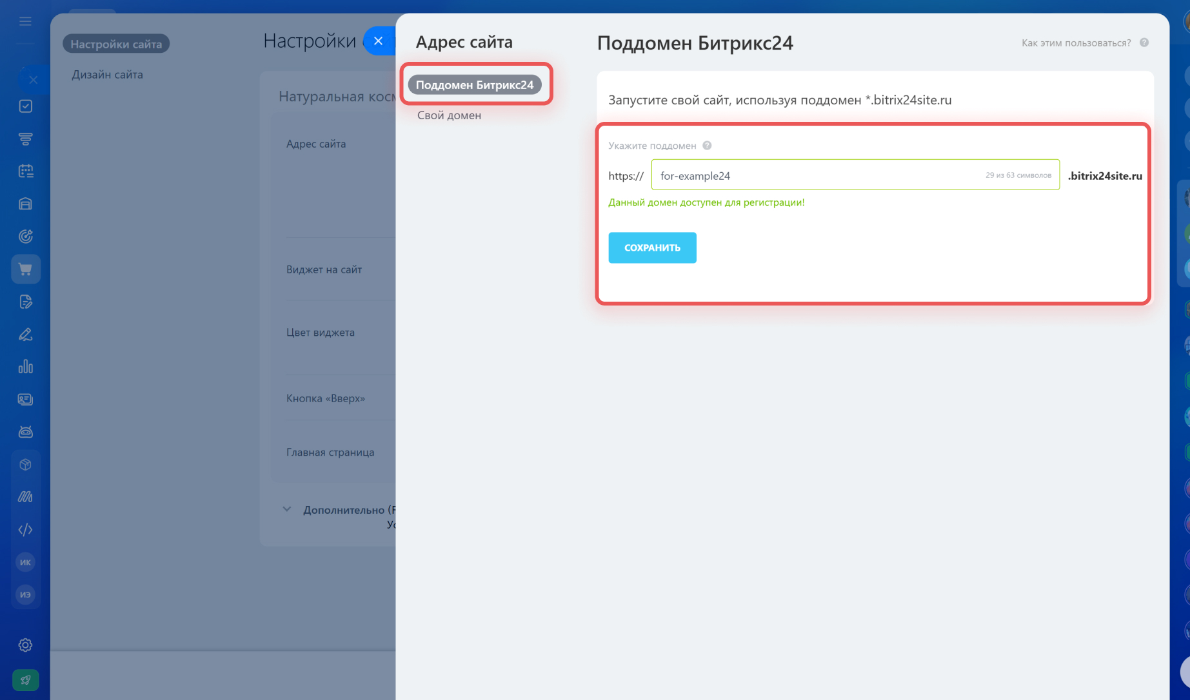Open the gear settings icon in sidebar
The image size is (1190, 700).
click(x=26, y=645)
